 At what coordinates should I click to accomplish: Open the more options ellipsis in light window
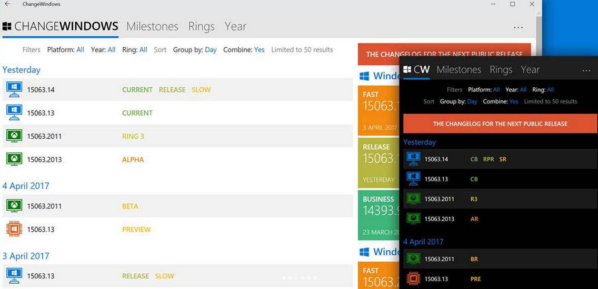coord(518,27)
